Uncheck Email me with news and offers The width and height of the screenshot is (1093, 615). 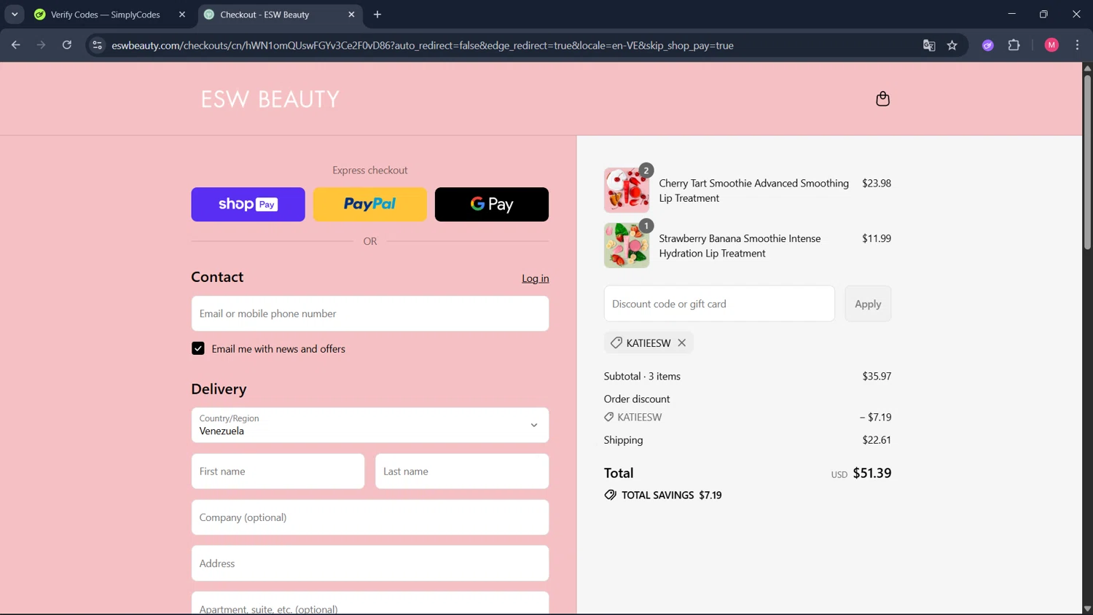pos(198,348)
